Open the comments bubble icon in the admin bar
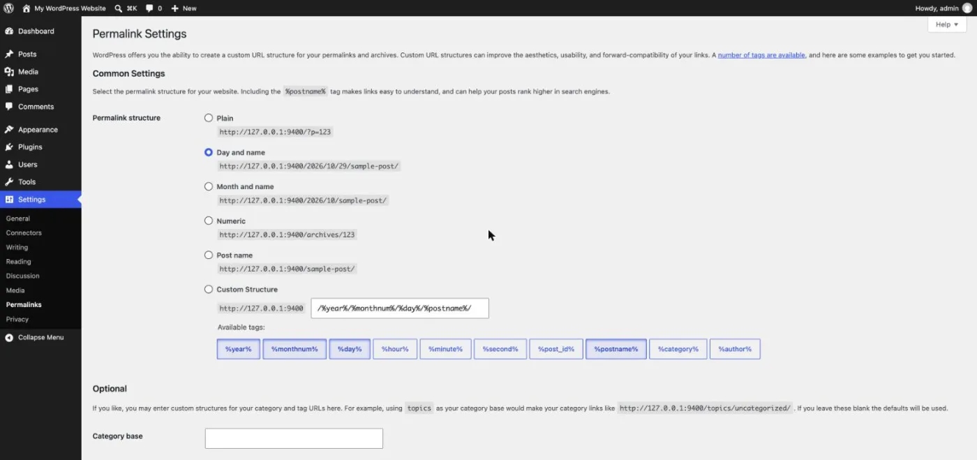This screenshot has height=460, width=977. point(149,8)
